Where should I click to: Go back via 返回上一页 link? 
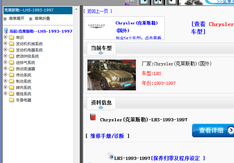(x=98, y=11)
